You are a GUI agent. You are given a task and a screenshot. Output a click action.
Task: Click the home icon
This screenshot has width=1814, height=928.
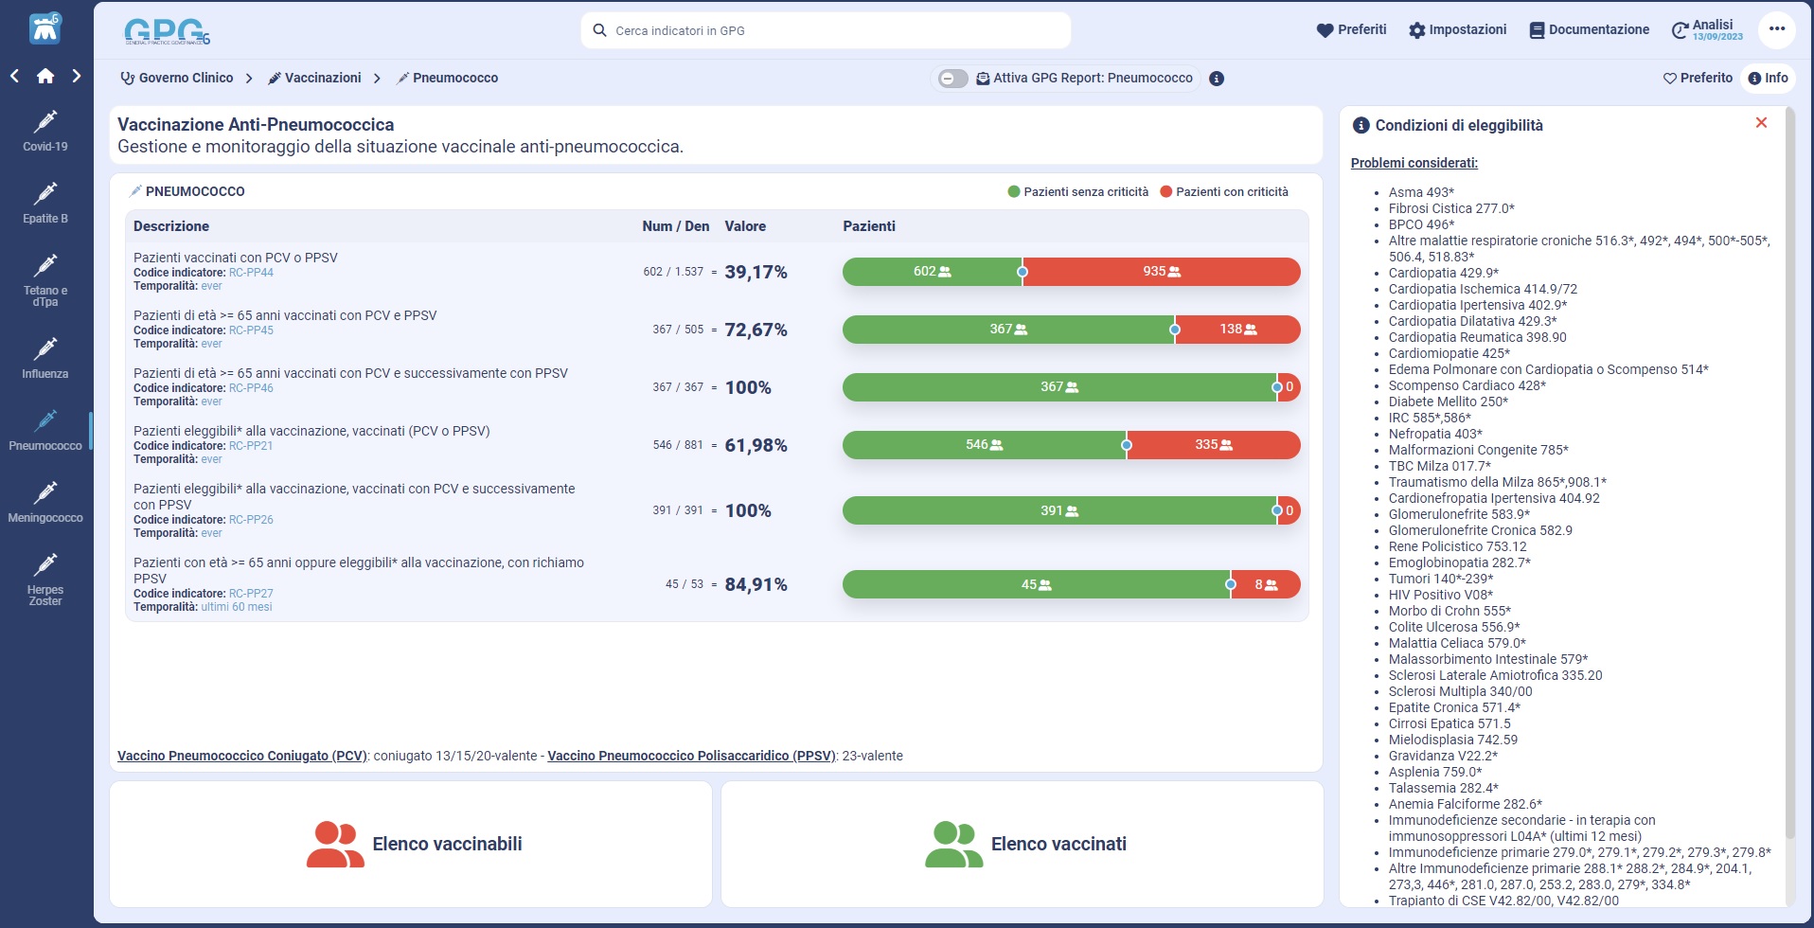click(45, 77)
